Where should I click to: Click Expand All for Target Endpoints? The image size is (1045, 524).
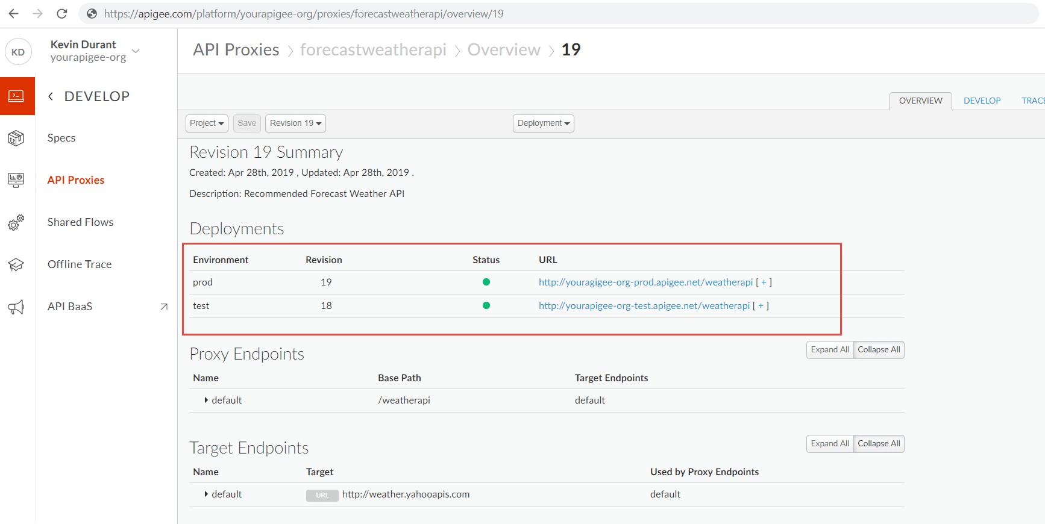point(830,443)
